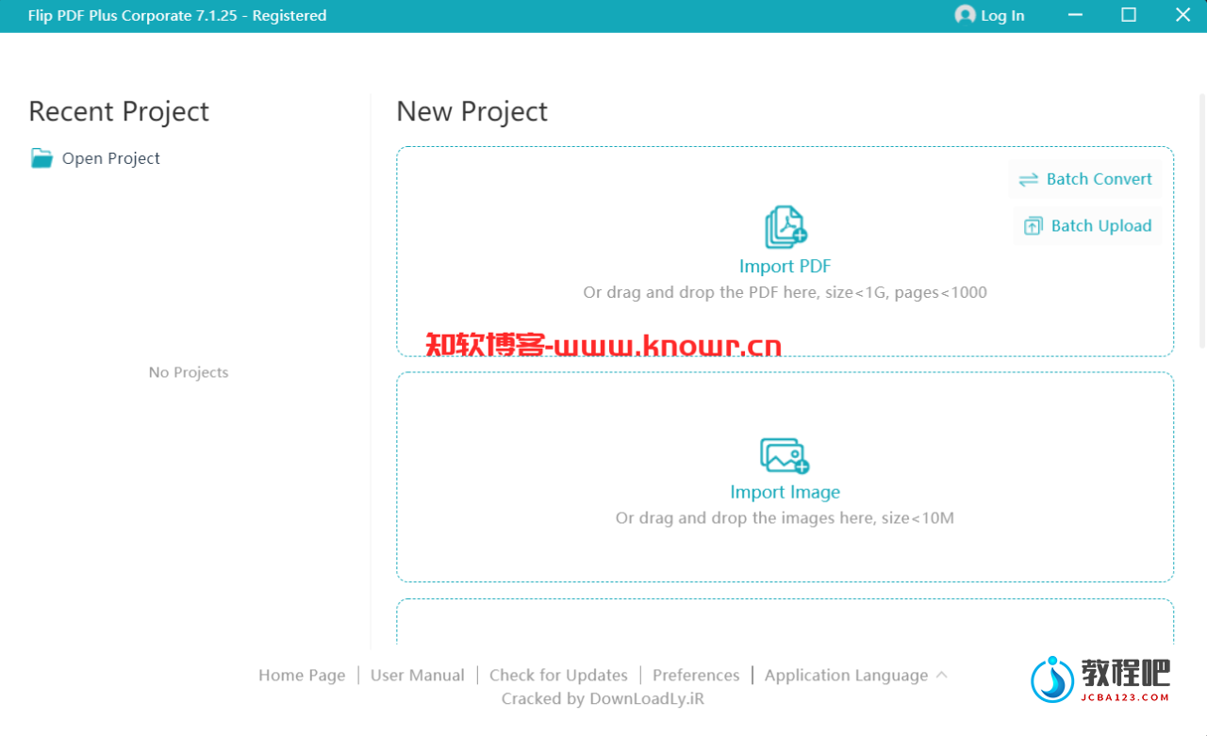
Task: Minimize the Flip PDF Plus window
Action: [1076, 15]
